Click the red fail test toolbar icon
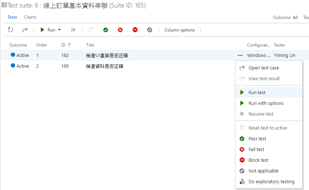 (x=120, y=30)
